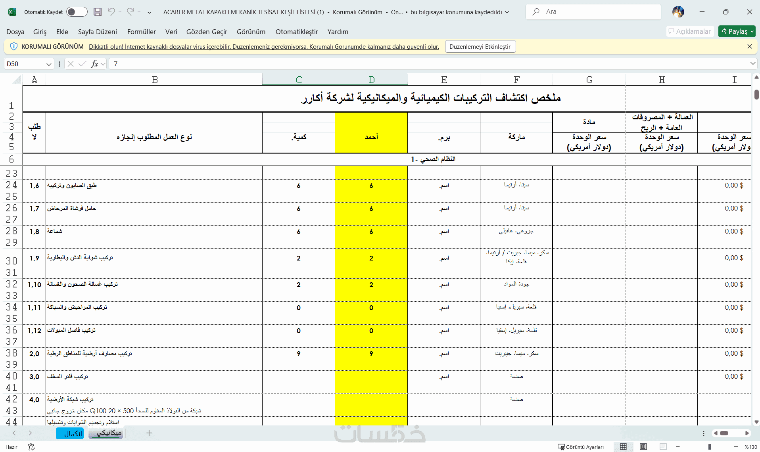Viewport: 760px width, 452px height.
Task: Click the next sheet navigation arrow
Action: 30,433
